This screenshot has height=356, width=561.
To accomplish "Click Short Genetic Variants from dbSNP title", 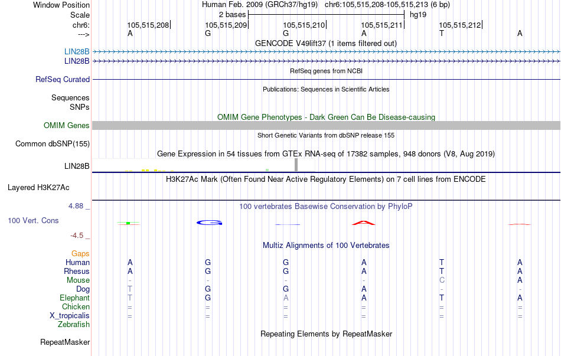I will click(326, 136).
